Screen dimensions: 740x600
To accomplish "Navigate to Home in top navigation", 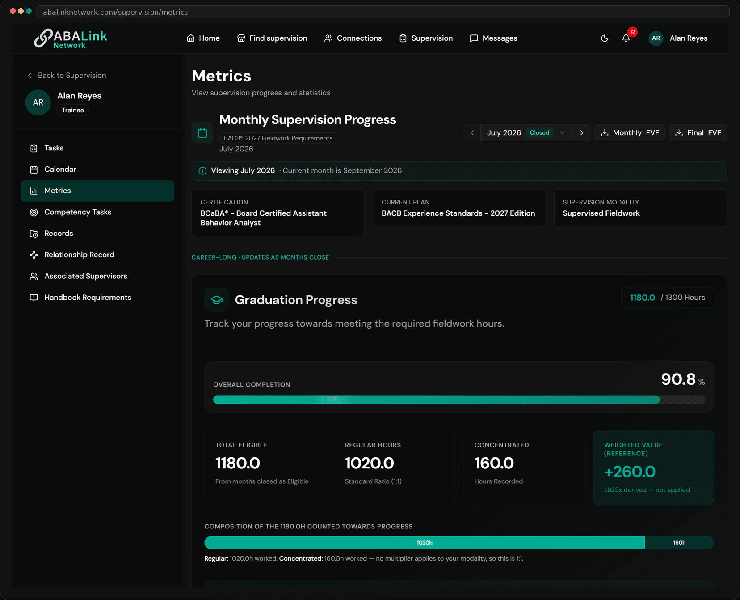I will tap(203, 38).
